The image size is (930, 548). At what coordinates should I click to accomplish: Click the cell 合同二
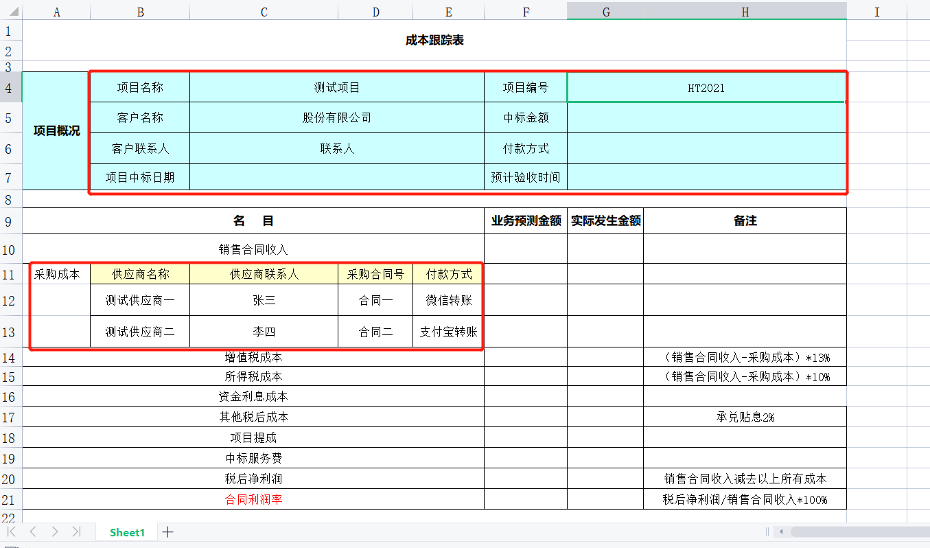click(375, 332)
